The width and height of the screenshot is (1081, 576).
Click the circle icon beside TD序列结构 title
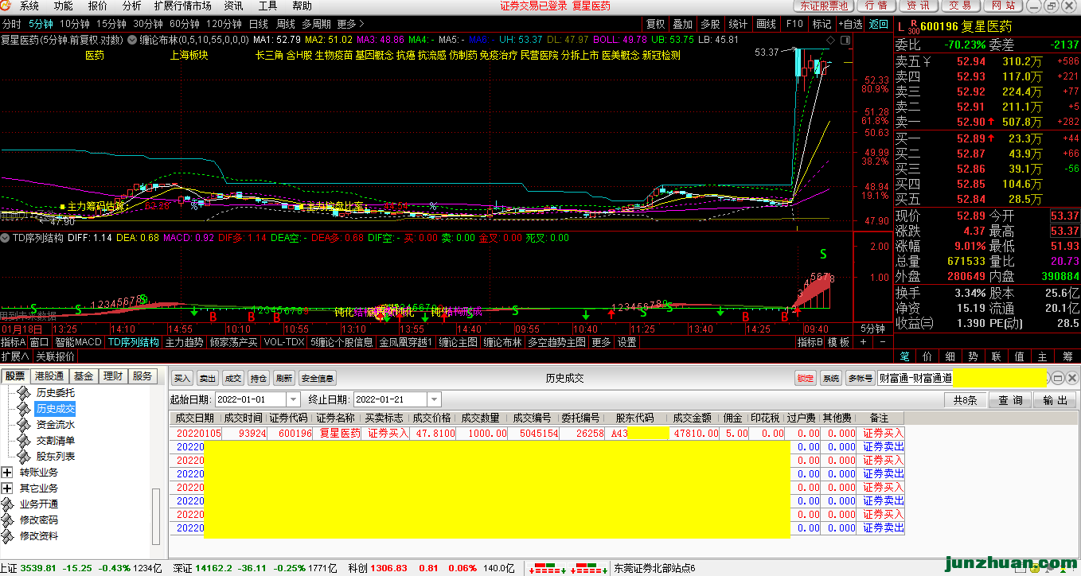click(x=5, y=237)
